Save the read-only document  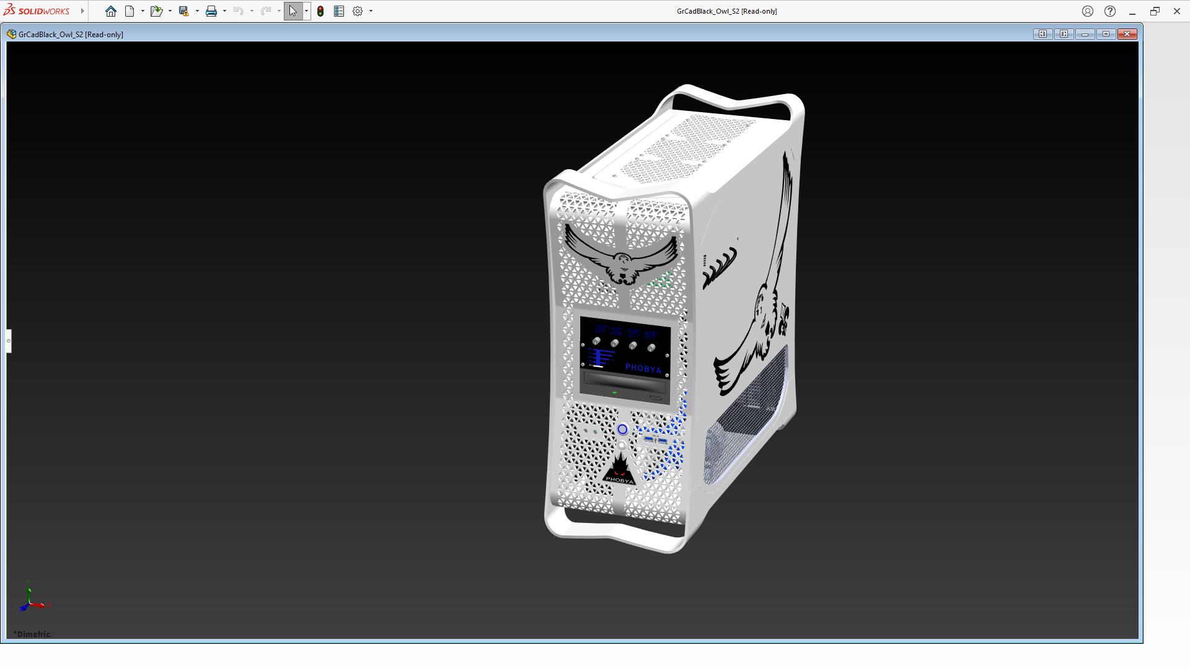click(183, 11)
